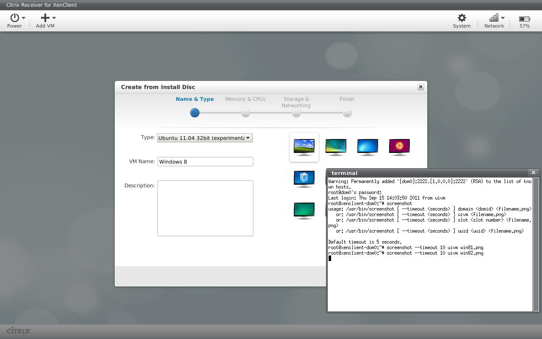
Task: Click the 'Citrix Receiver for XenClient' title
Action: click(x=41, y=5)
